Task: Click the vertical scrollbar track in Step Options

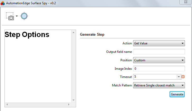Action: (x=73, y=66)
